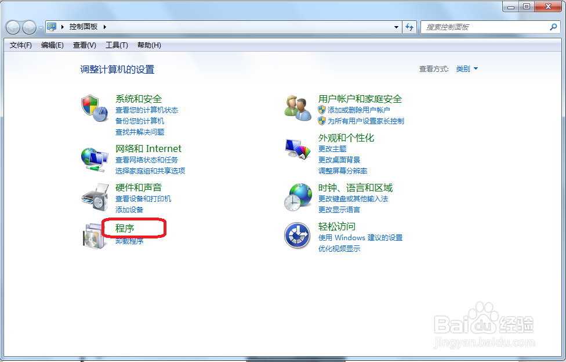Click 更改桌面背景 link
The image size is (566, 362).
(339, 160)
